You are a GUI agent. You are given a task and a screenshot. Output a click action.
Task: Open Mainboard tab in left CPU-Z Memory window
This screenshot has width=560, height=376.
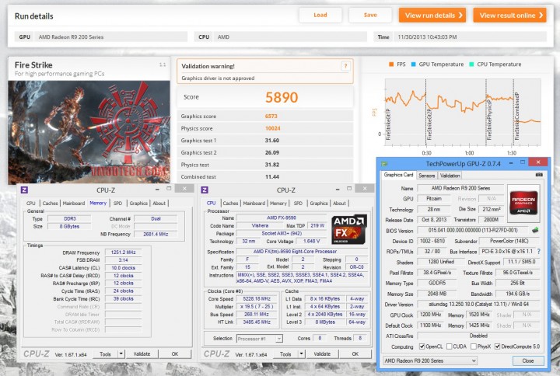pyautogui.click(x=74, y=203)
